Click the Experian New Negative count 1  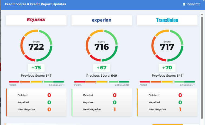click(x=115, y=109)
